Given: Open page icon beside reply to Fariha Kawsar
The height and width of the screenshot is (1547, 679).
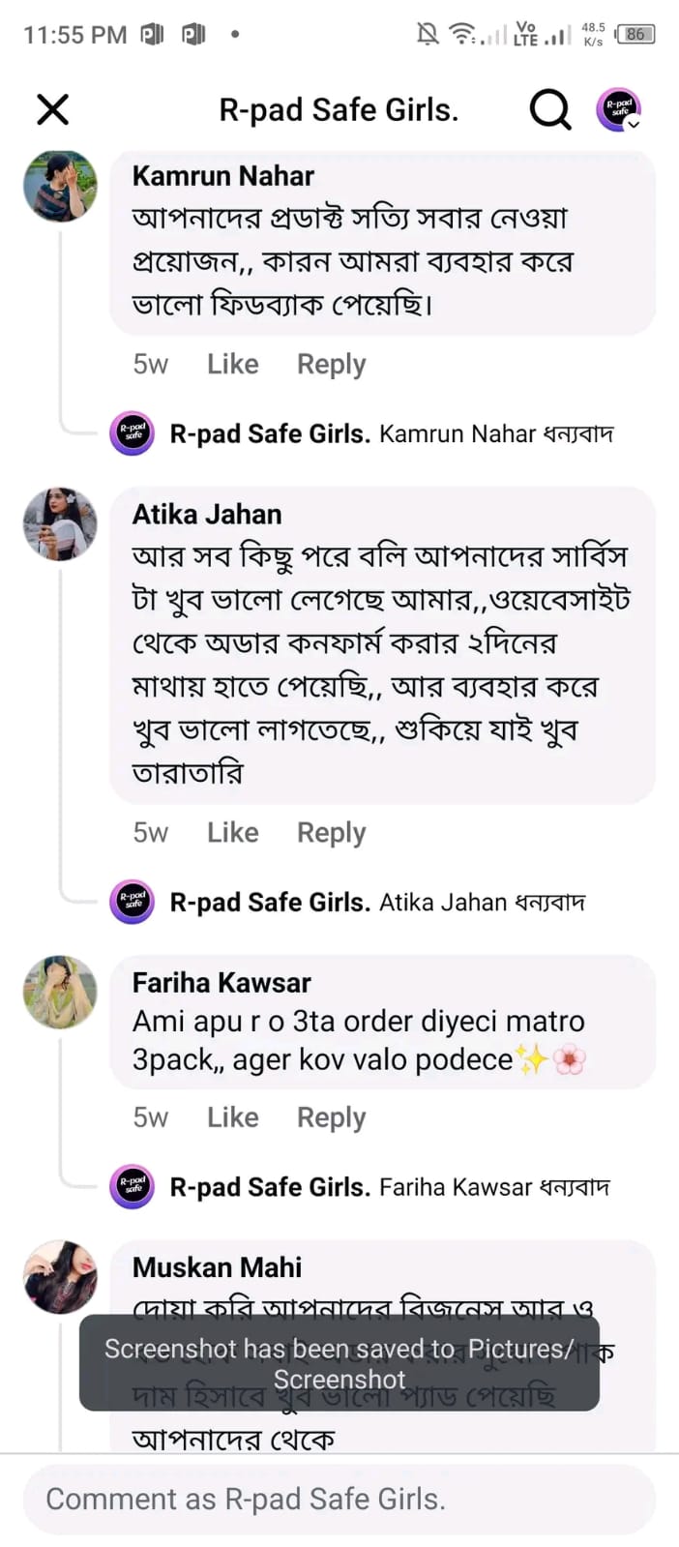Looking at the screenshot, I should tap(133, 1186).
